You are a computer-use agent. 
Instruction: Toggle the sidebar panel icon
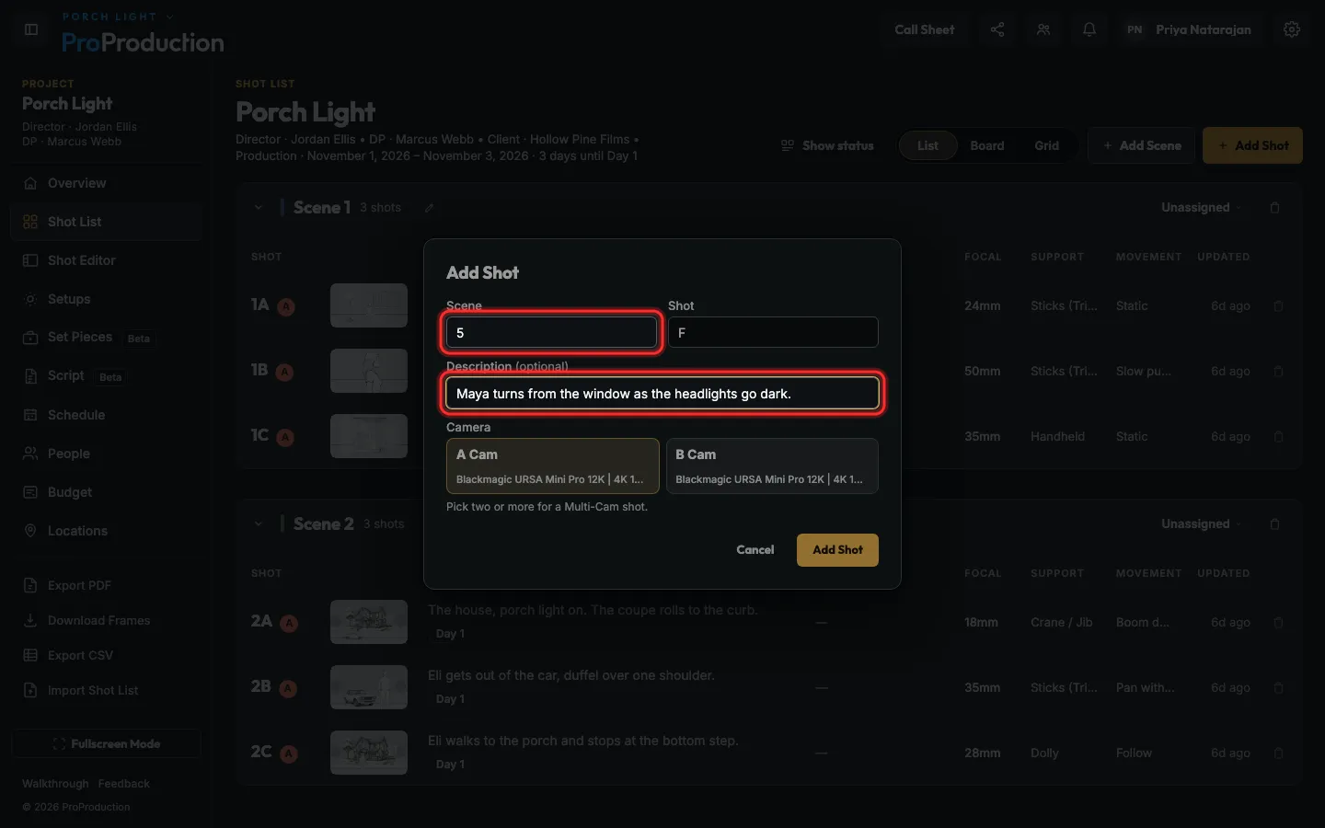[31, 29]
